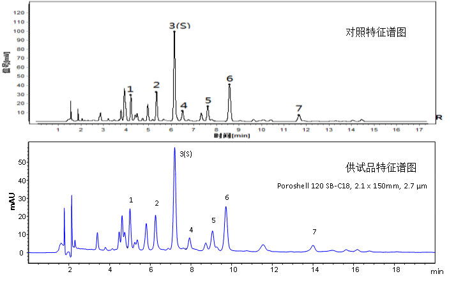Image resolution: width=456 pixels, height=281 pixels.
Task: Click the 50 tick on the mAU axis
Action: coord(22,162)
